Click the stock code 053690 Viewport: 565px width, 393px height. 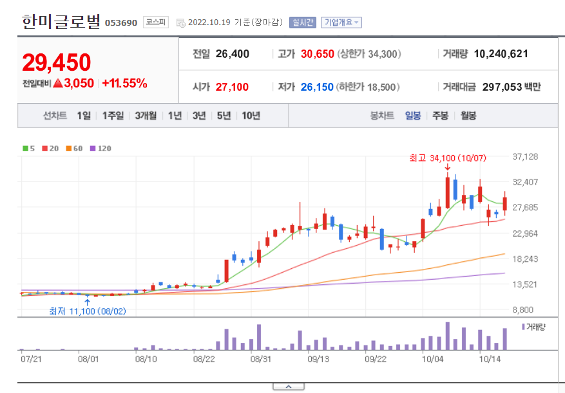point(121,23)
